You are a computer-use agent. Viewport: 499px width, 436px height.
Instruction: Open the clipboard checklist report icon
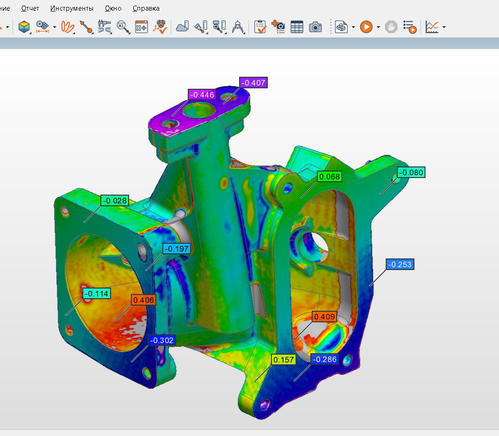[x=260, y=27]
